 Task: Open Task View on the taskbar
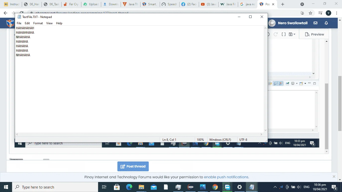click(104, 187)
